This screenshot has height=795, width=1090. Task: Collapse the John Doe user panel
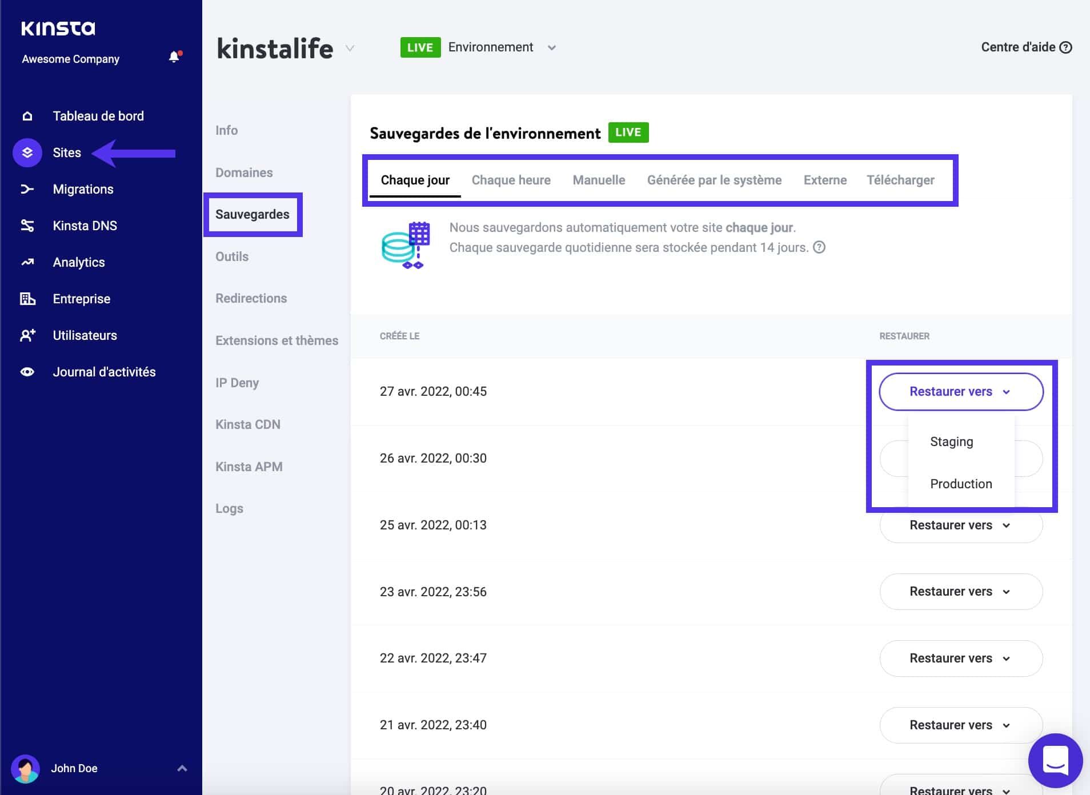coord(182,768)
